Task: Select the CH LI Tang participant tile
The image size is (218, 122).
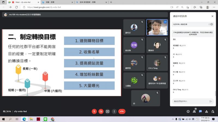Action: click(157, 63)
